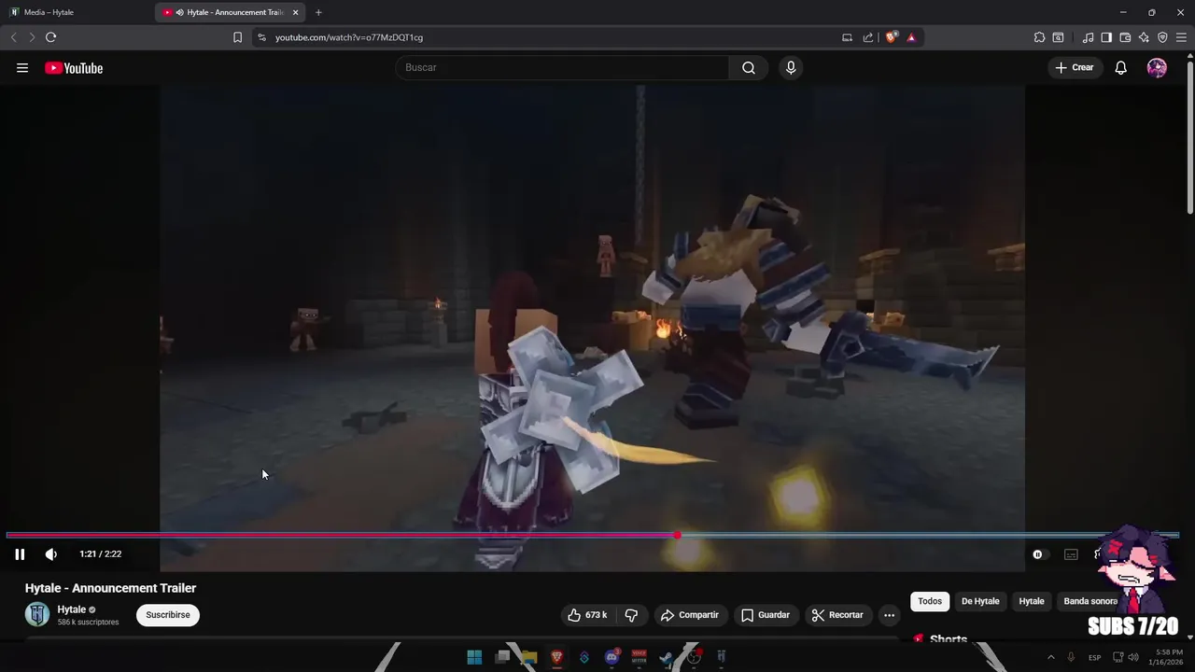Open the Brave VPN shield icon
1195x672 pixels.
pyautogui.click(x=1162, y=37)
